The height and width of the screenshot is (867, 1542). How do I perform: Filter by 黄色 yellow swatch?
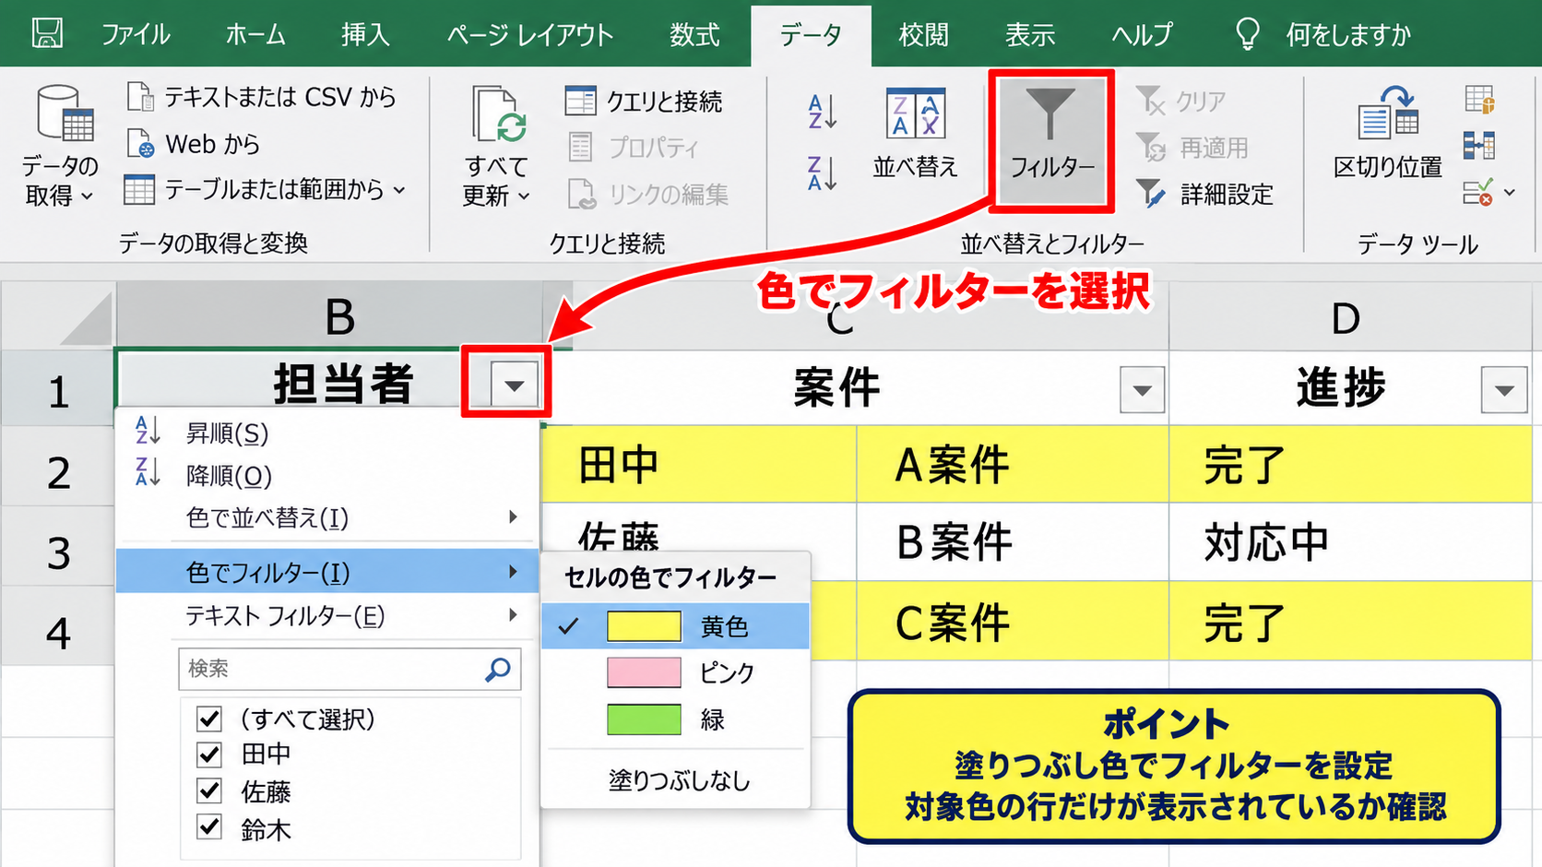click(644, 626)
